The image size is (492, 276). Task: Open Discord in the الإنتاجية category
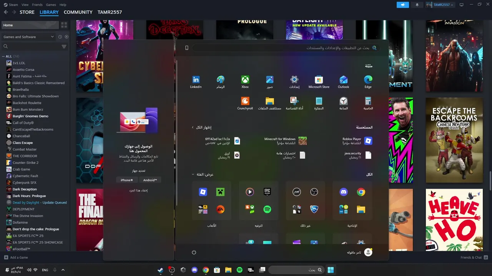tap(344, 192)
